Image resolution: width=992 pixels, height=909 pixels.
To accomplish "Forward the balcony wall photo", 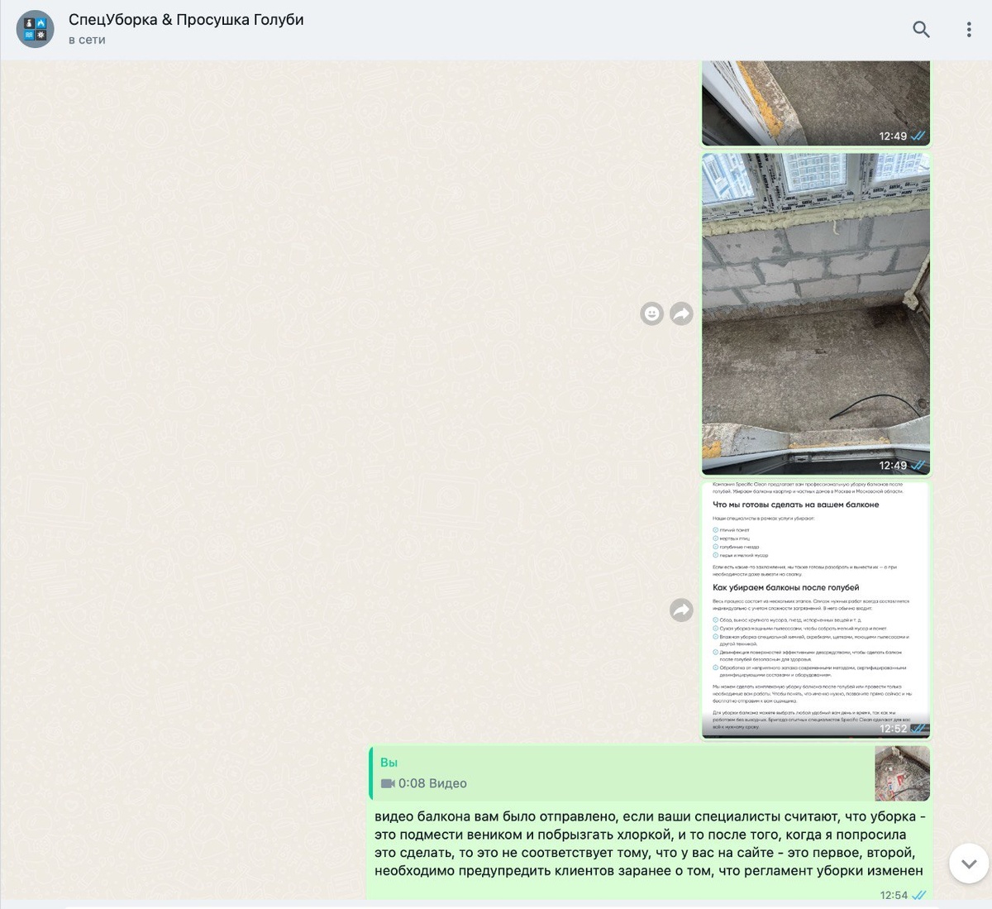I will 681,313.
